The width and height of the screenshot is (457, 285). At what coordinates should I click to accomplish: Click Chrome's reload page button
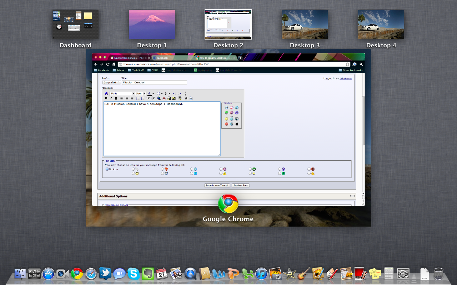pos(107,64)
